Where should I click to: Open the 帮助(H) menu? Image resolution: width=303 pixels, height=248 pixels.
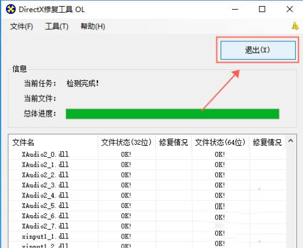point(93,26)
